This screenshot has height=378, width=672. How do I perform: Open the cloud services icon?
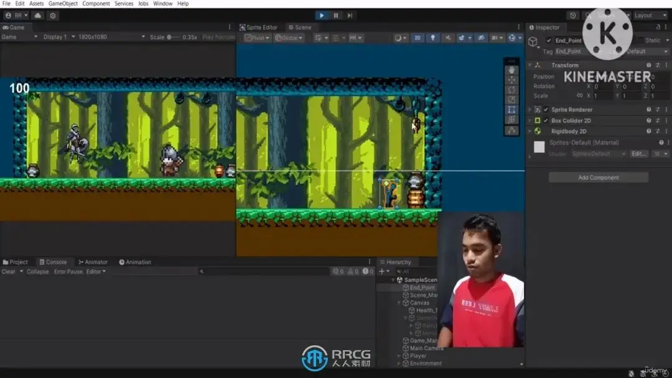[x=38, y=16]
